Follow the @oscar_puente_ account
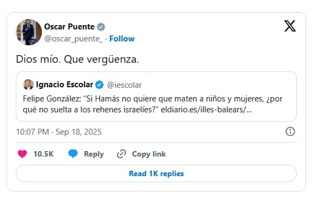The image size is (317, 204). (122, 38)
